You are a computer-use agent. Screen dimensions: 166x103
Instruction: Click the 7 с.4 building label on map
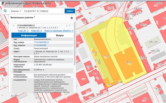[x=119, y=82]
